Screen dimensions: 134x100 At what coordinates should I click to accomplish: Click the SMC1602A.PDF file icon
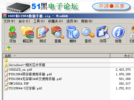point(6,84)
